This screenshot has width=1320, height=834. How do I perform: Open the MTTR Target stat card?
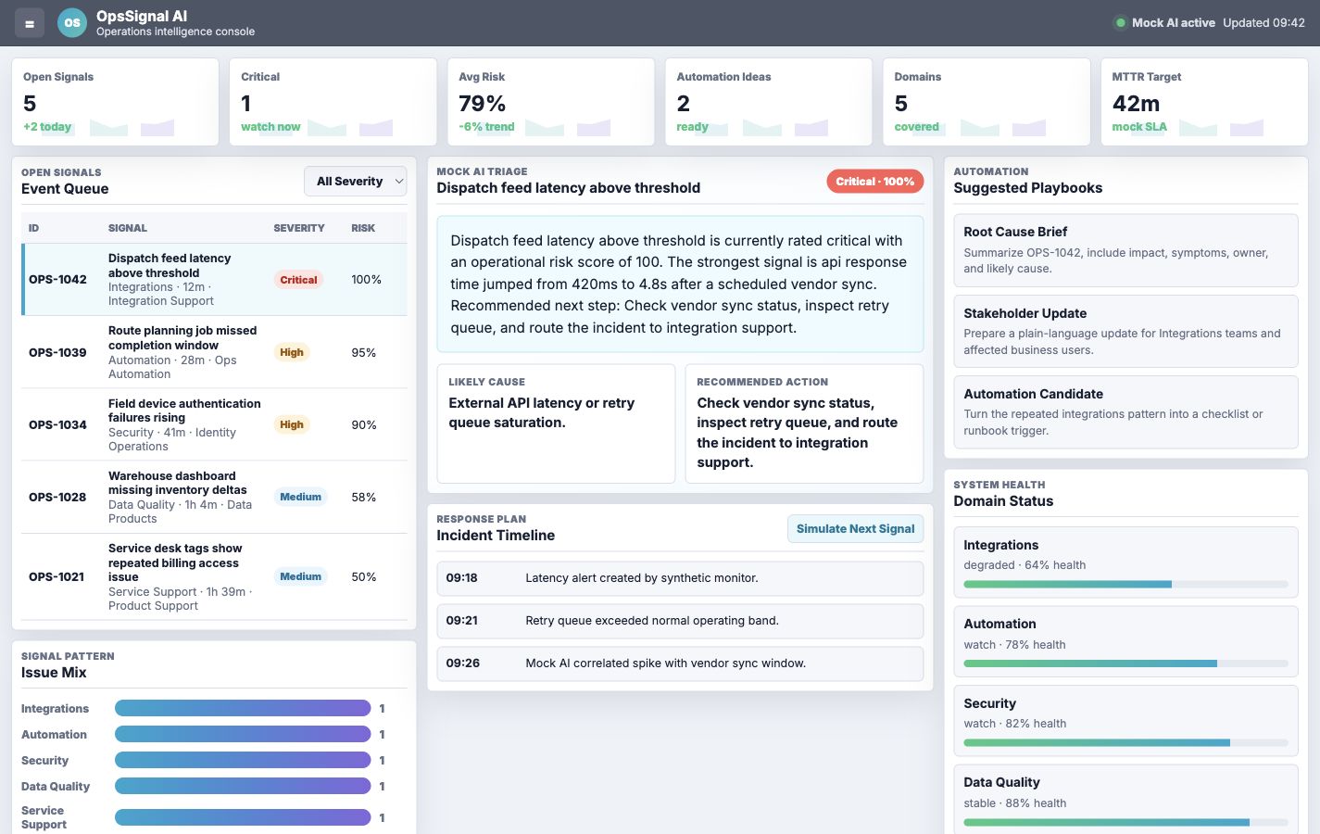1204,102
